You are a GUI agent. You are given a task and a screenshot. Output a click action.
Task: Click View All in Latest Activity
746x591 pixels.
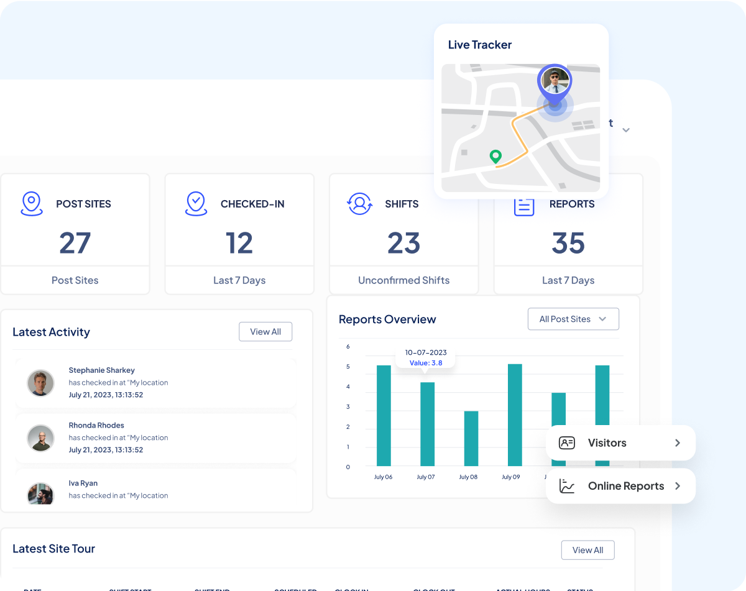pyautogui.click(x=265, y=331)
